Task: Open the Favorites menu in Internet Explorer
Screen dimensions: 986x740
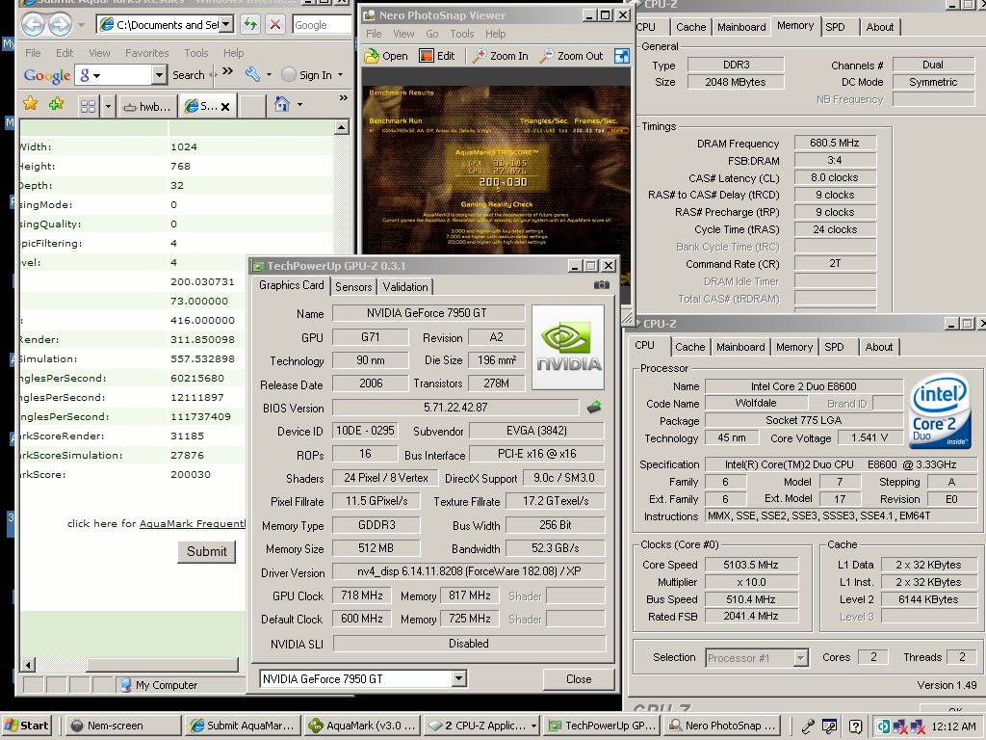Action: click(x=146, y=53)
